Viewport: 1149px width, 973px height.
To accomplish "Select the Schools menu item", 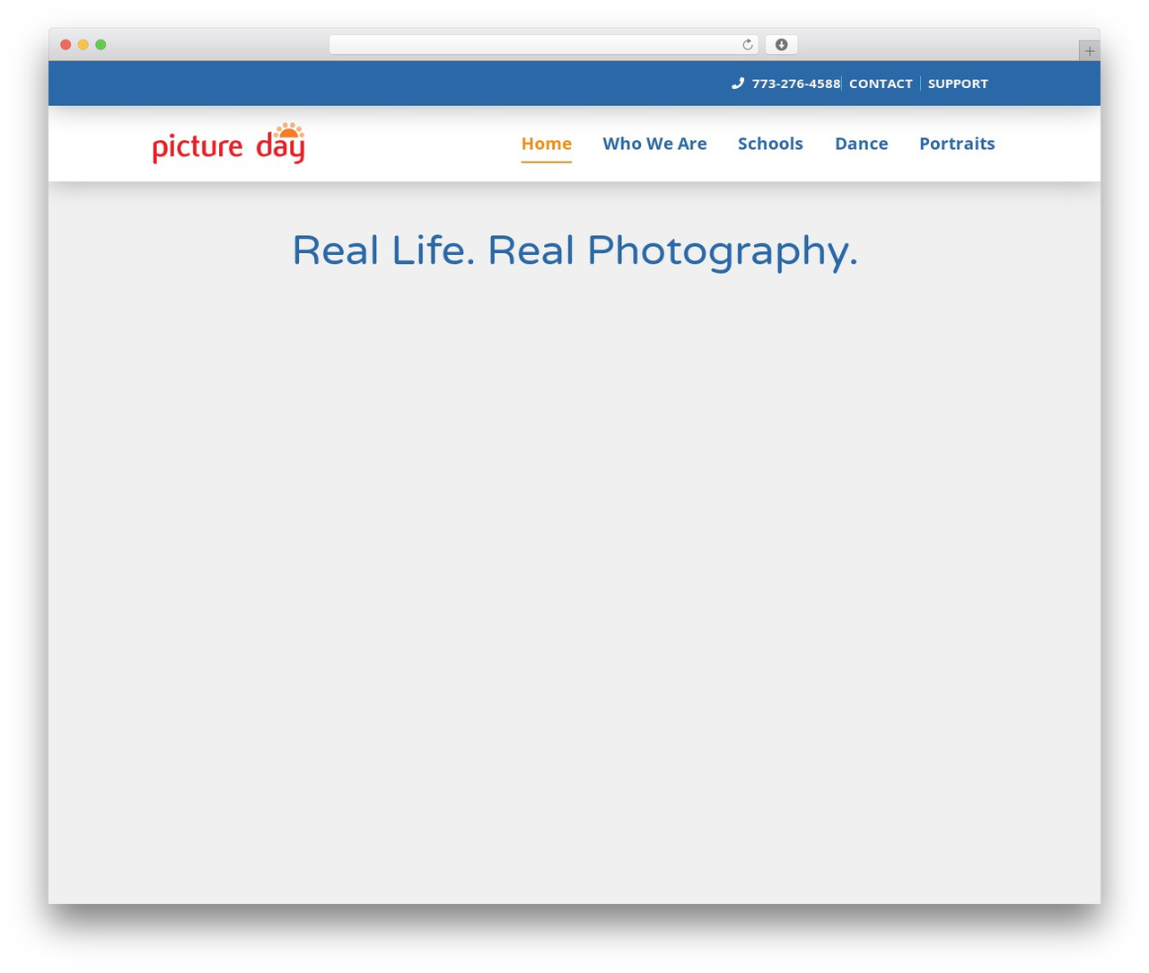I will pyautogui.click(x=770, y=144).
